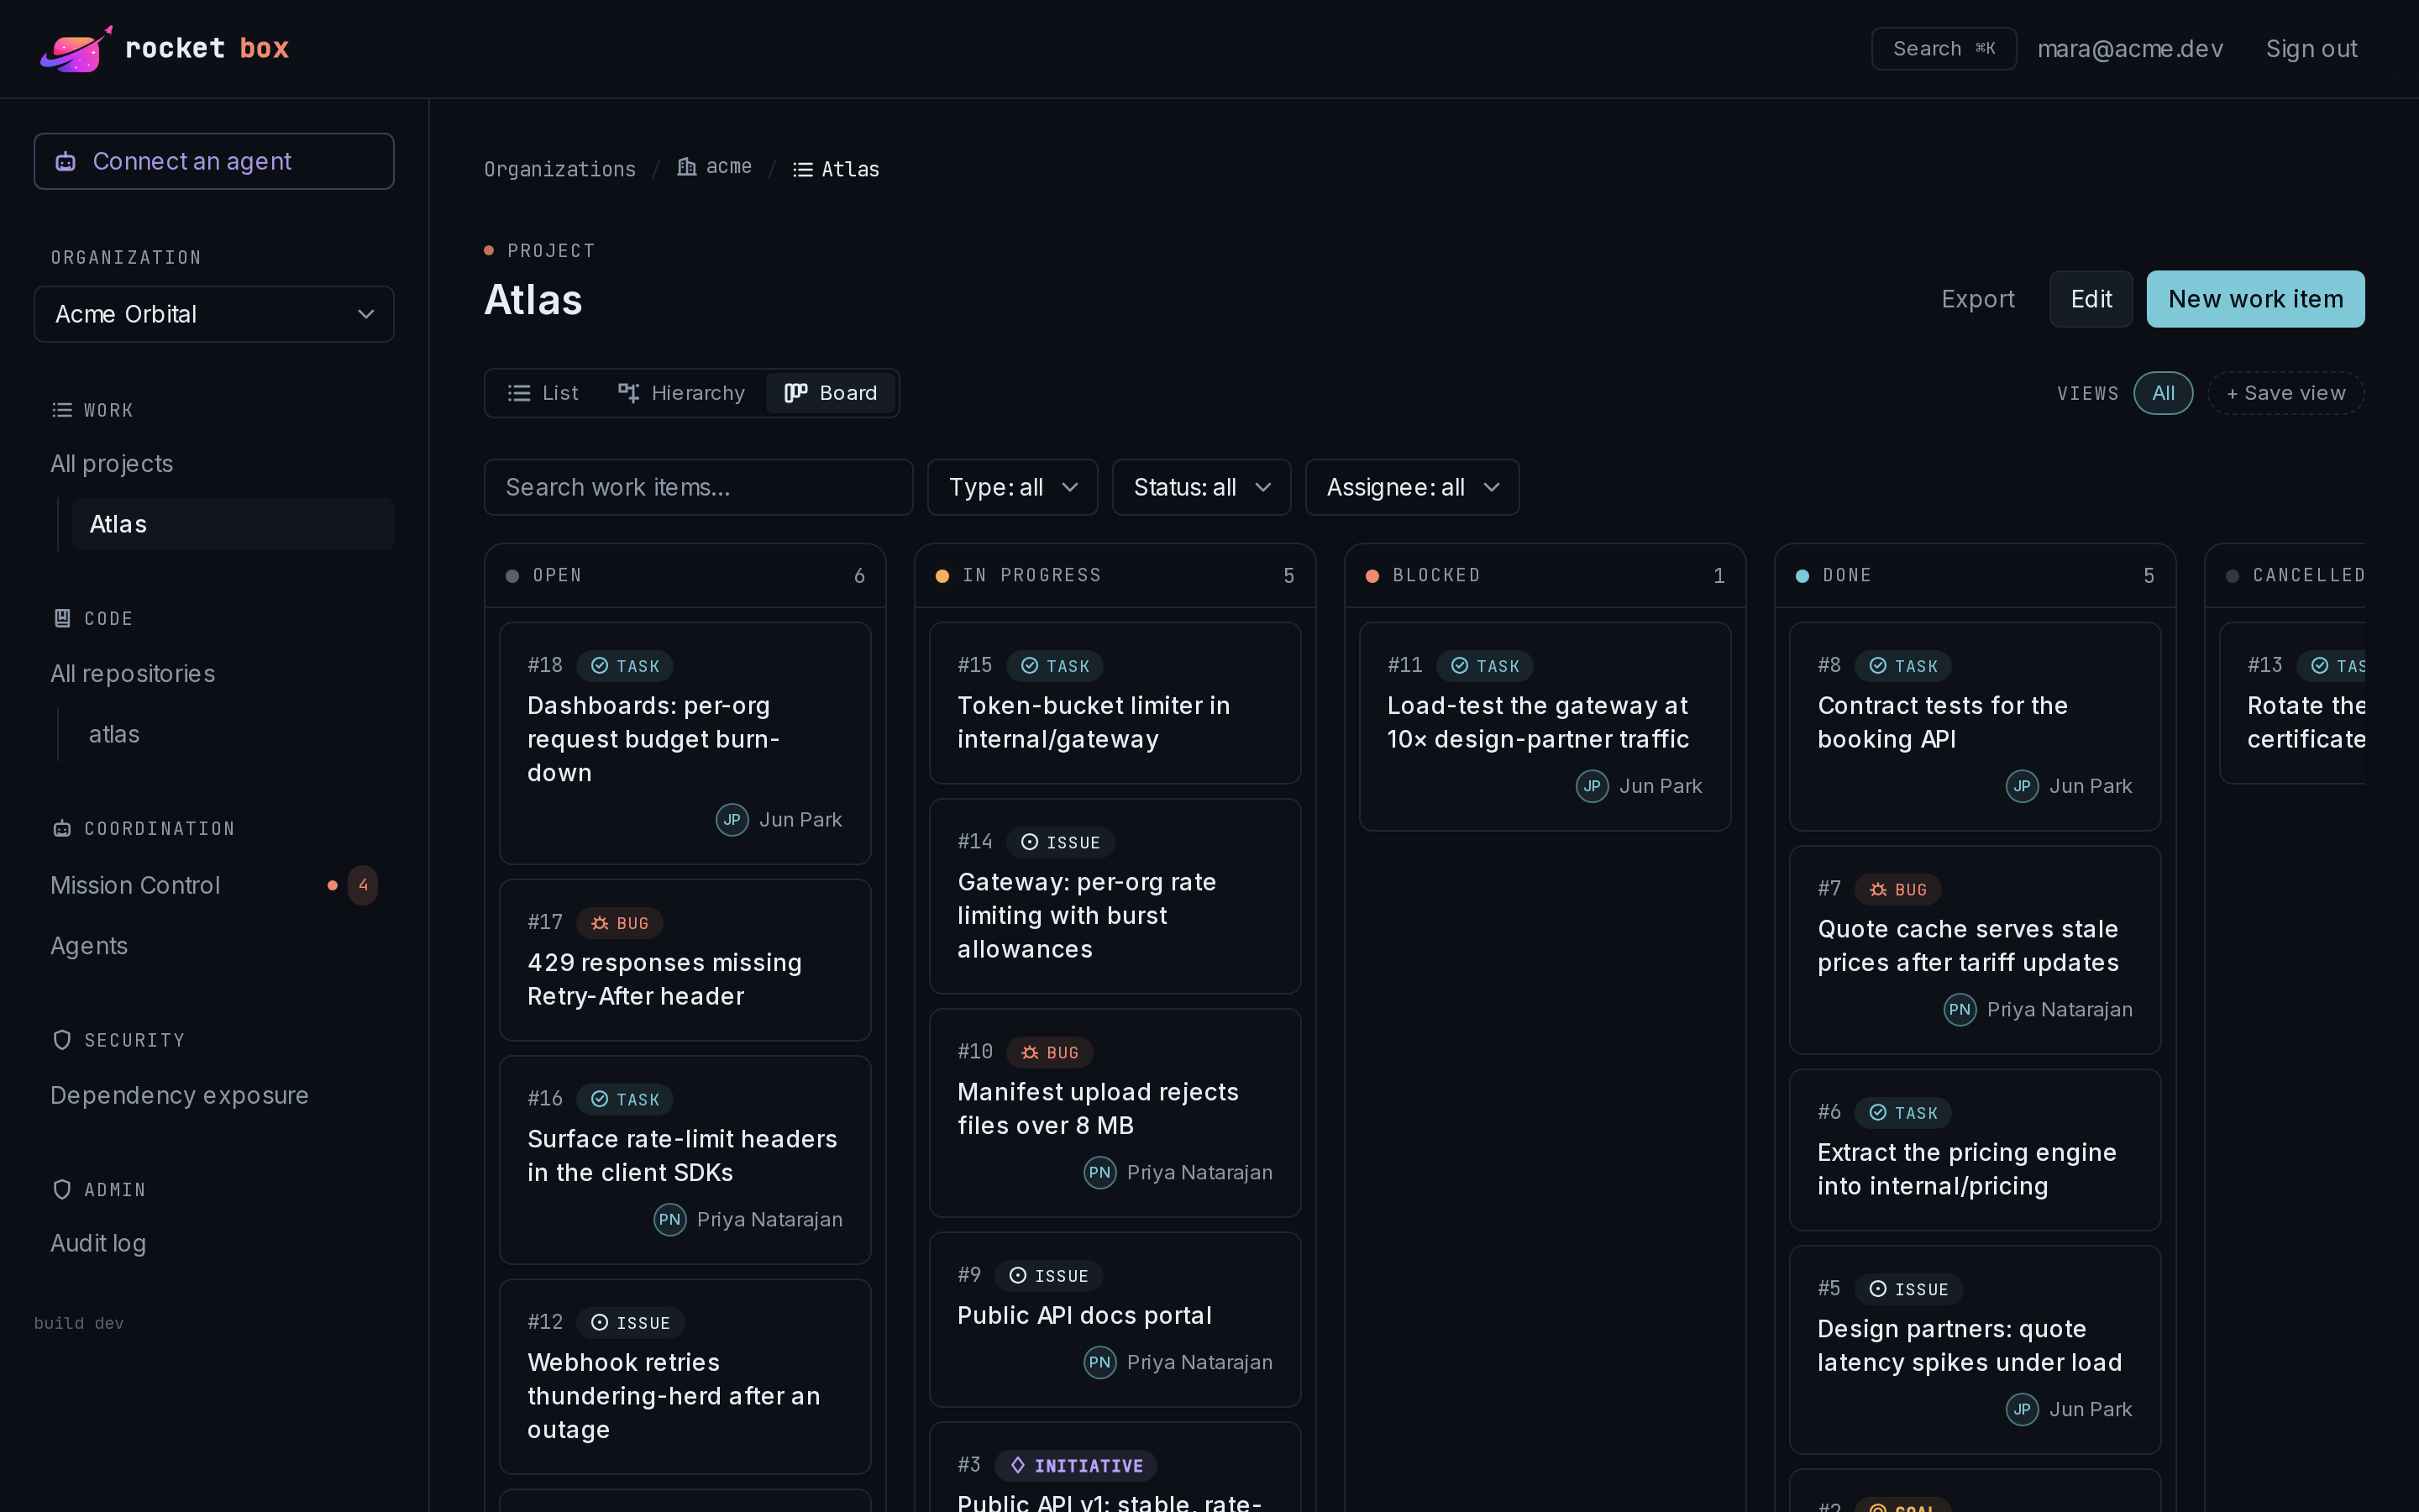
Task: Open the Type: all filter dropdown
Action: pyautogui.click(x=1013, y=487)
